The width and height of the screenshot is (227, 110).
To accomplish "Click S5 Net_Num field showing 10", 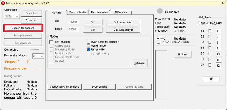I will 218,54.
